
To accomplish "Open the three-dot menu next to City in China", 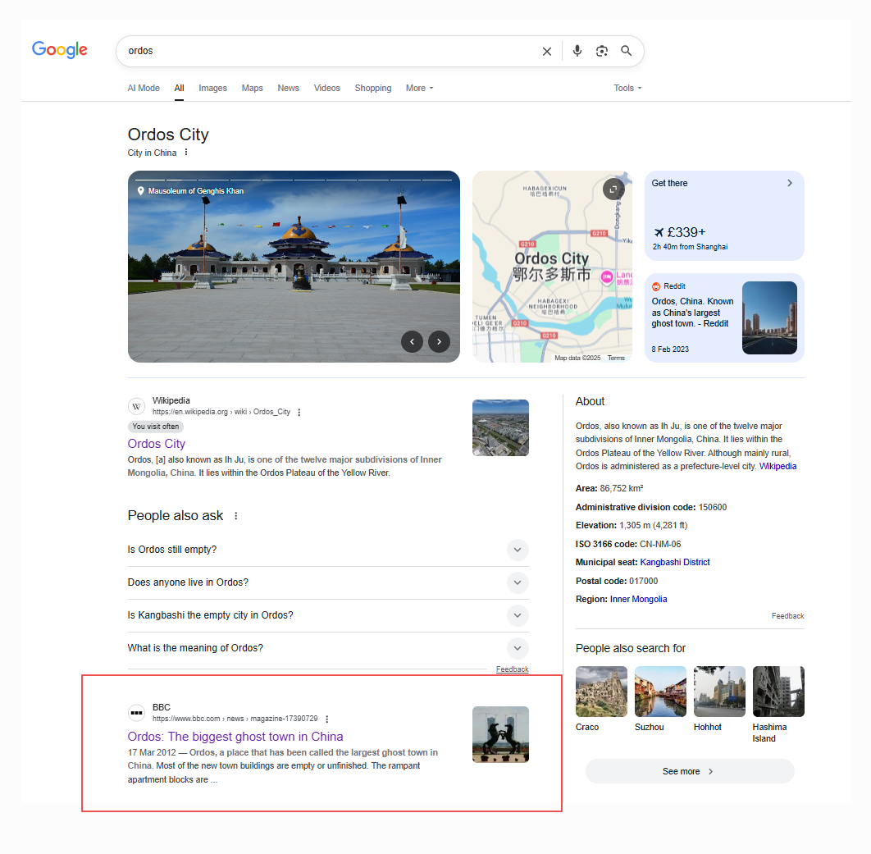I will click(x=186, y=153).
